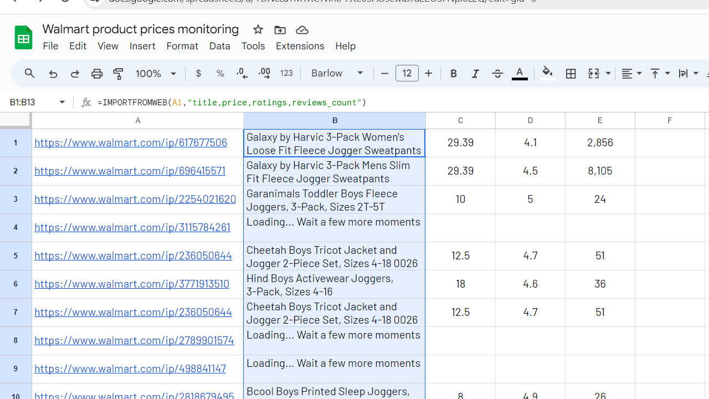The image size is (709, 399).
Task: Toggle Italic formatting
Action: (x=475, y=74)
